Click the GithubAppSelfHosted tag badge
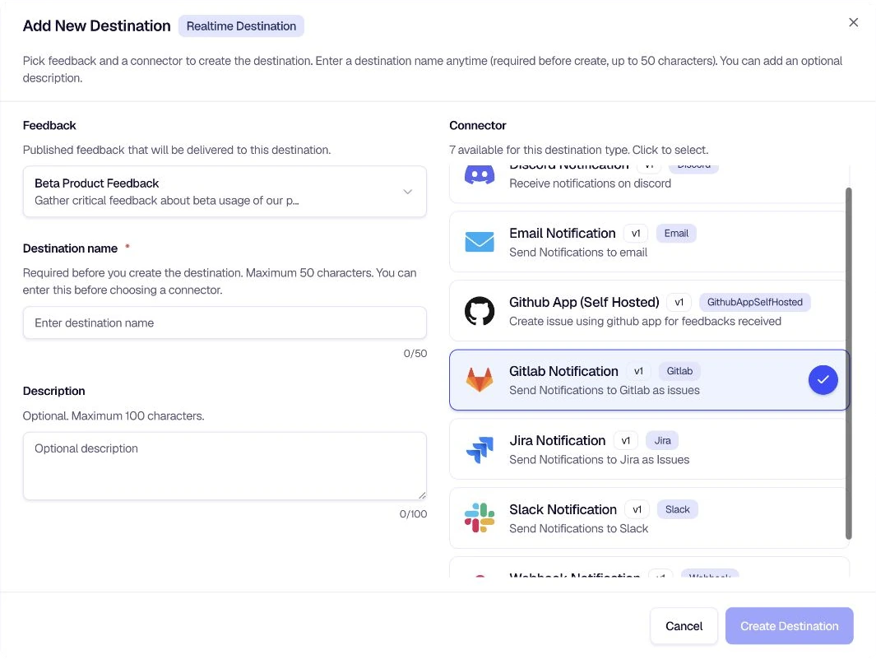 pos(755,303)
